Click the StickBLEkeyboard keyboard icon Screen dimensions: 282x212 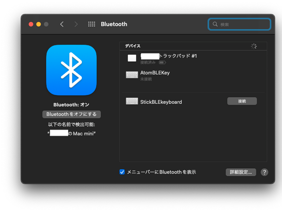[x=132, y=101]
